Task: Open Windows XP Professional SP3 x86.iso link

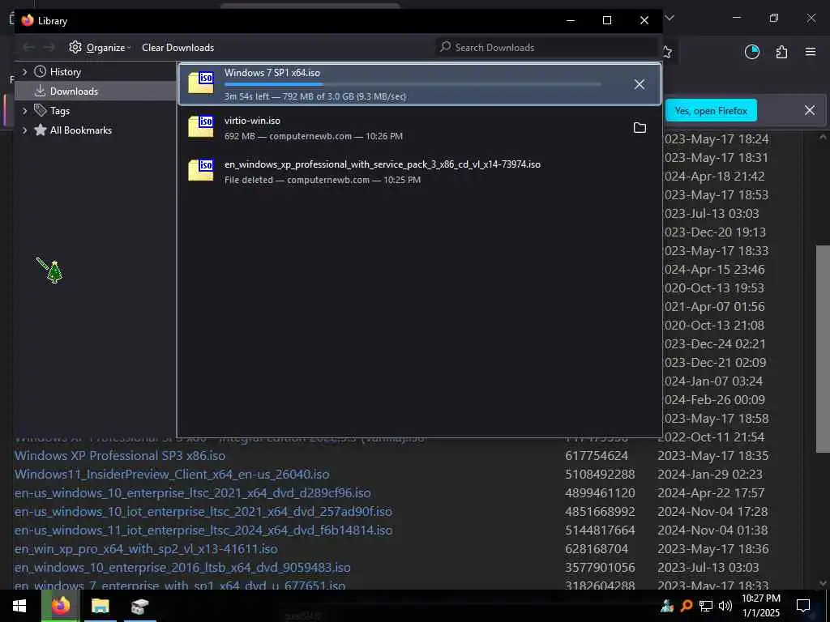Action: [x=120, y=455]
